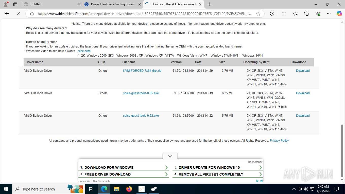
Task: Click the 'Operating System' column header
Action: 256,62
